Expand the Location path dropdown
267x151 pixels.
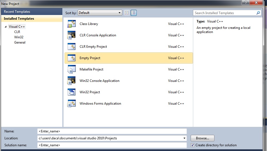(x=185, y=138)
